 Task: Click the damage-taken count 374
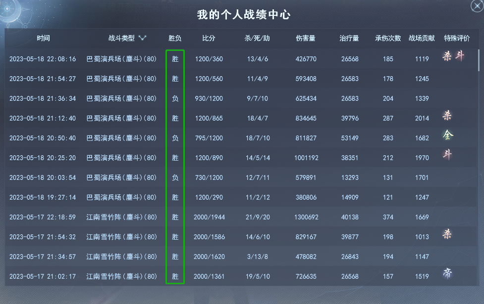(388, 217)
